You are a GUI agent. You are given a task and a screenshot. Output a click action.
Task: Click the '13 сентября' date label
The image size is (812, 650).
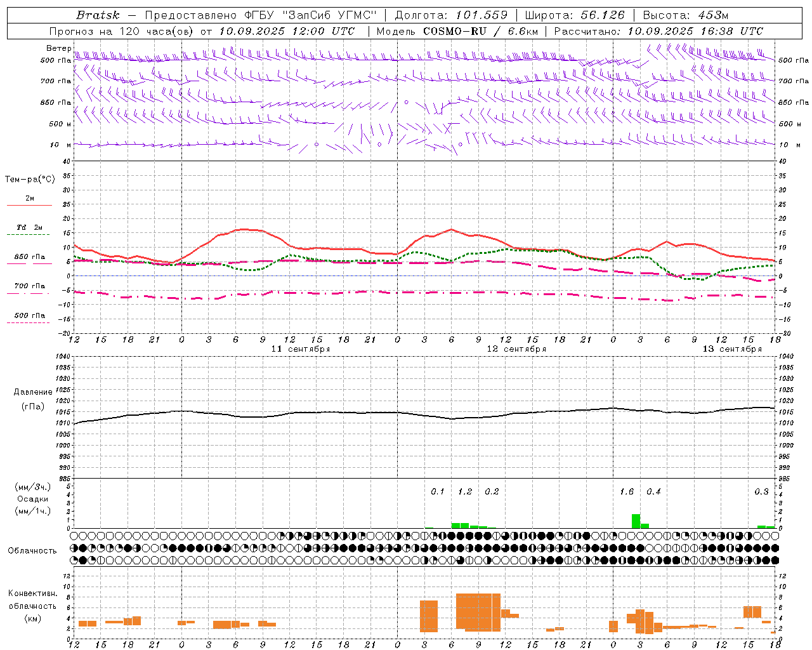732,349
